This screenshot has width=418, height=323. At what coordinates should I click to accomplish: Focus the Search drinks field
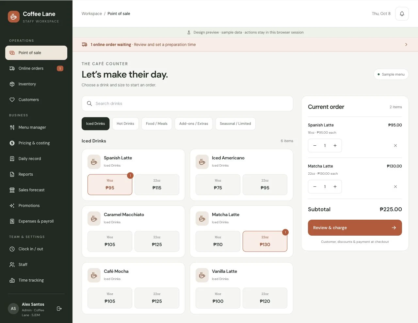(187, 104)
